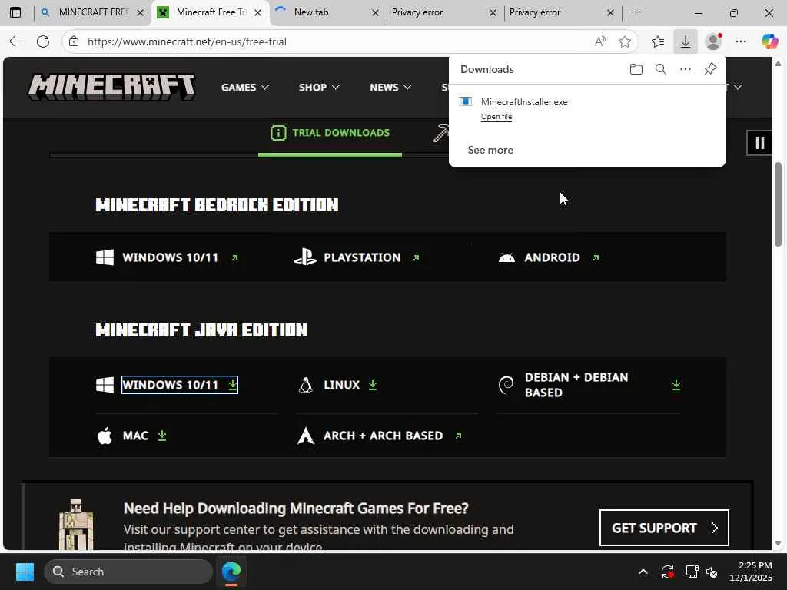This screenshot has width=787, height=590.
Task: Open Android trial link
Action: pos(562,257)
